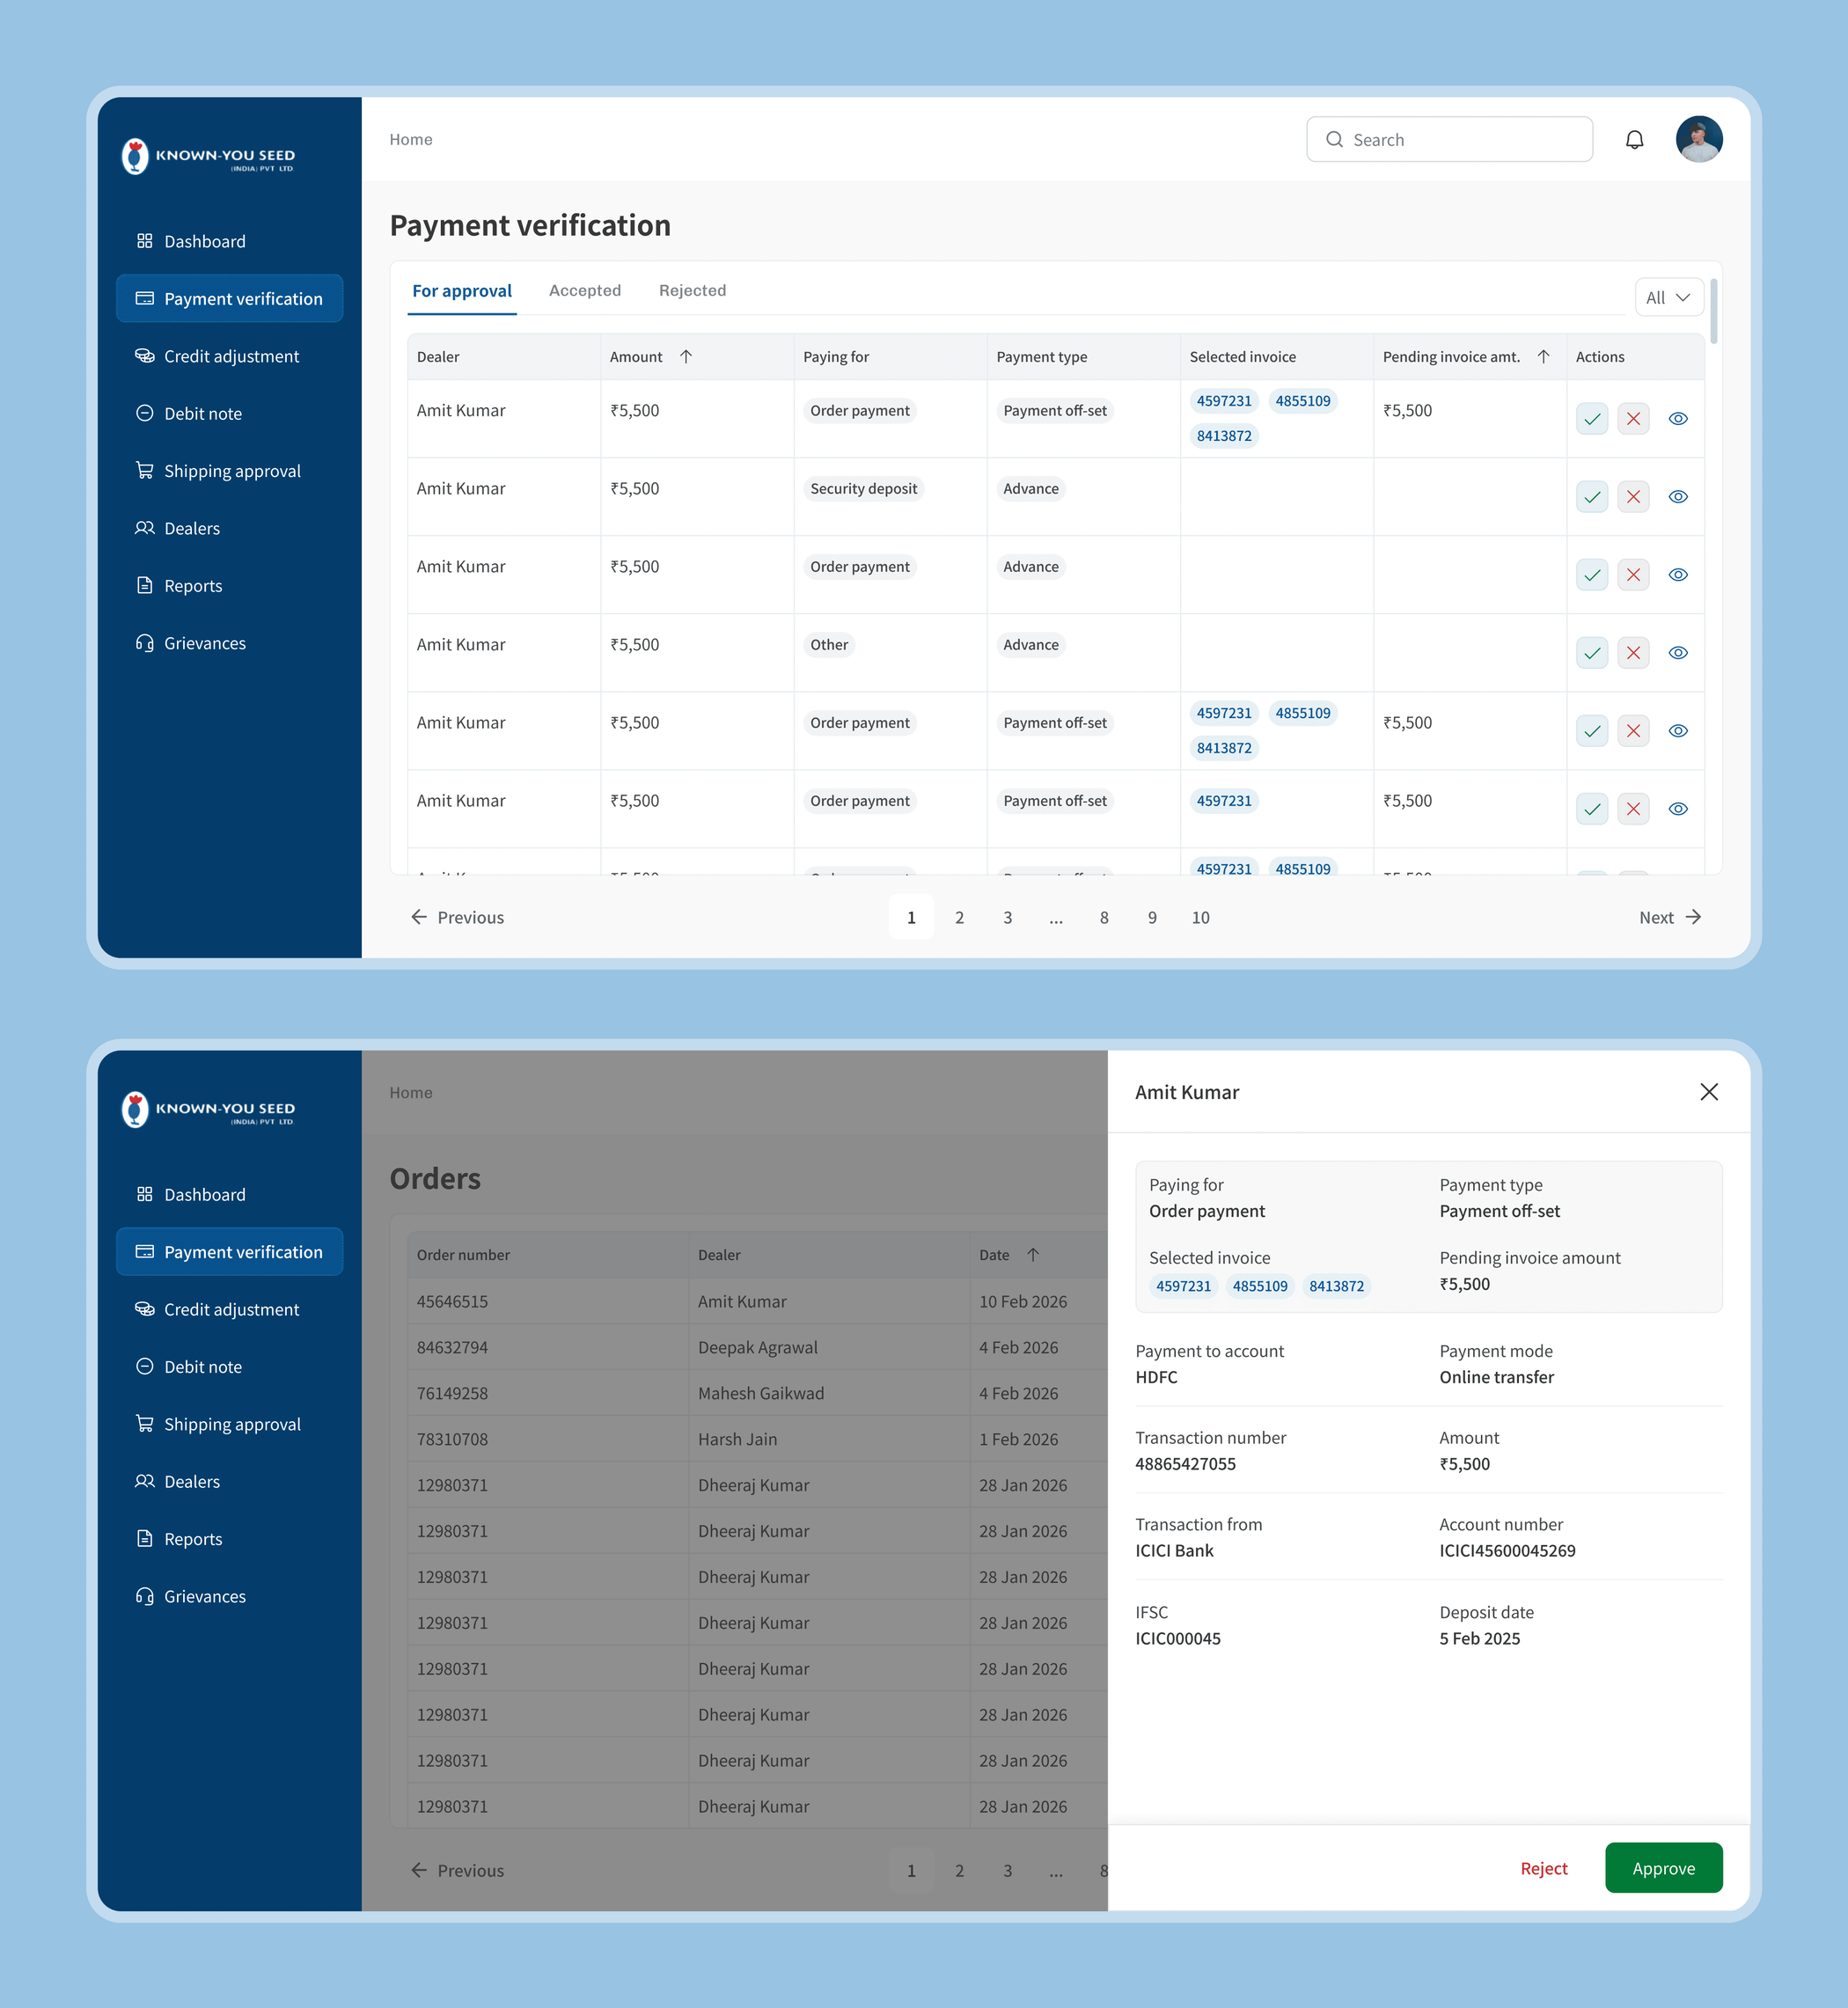Open notifications bell in top window
The height and width of the screenshot is (2008, 1848).
1634,140
